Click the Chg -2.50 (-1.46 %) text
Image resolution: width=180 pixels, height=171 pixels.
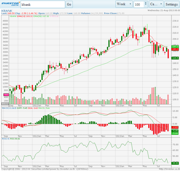tap(26, 13)
